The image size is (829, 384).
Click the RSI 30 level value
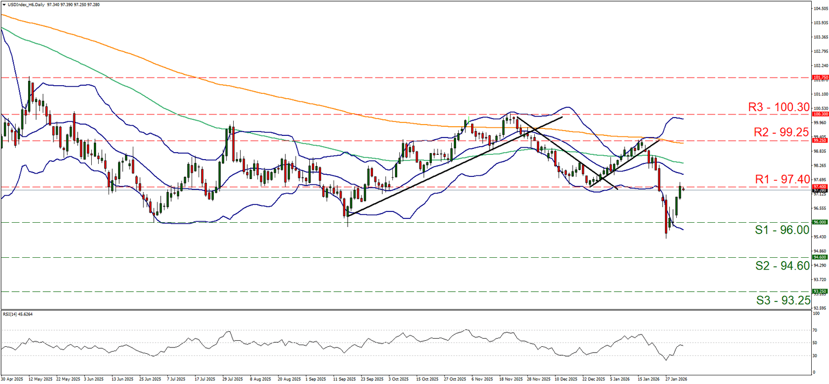point(816,355)
